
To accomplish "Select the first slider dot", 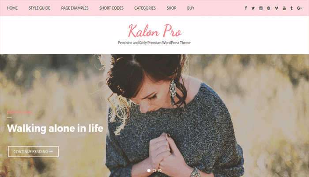I will (149, 170).
